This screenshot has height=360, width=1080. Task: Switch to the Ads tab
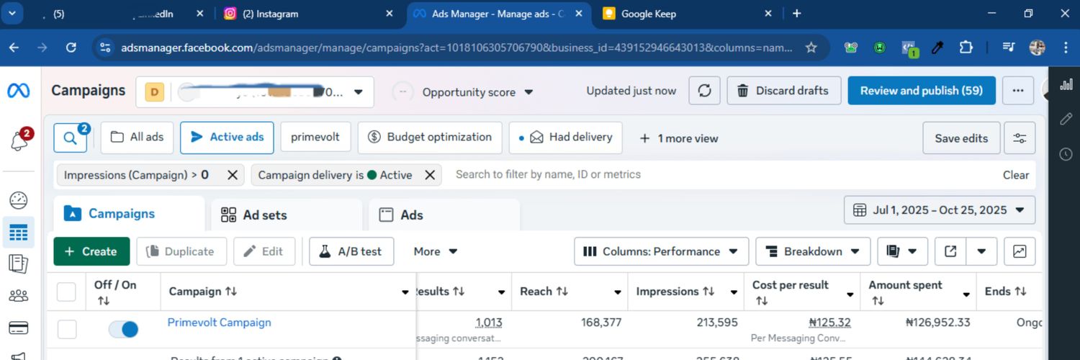click(x=444, y=215)
